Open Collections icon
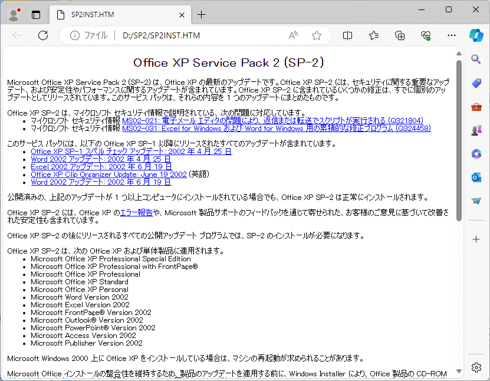The image size is (490, 381). point(400,35)
